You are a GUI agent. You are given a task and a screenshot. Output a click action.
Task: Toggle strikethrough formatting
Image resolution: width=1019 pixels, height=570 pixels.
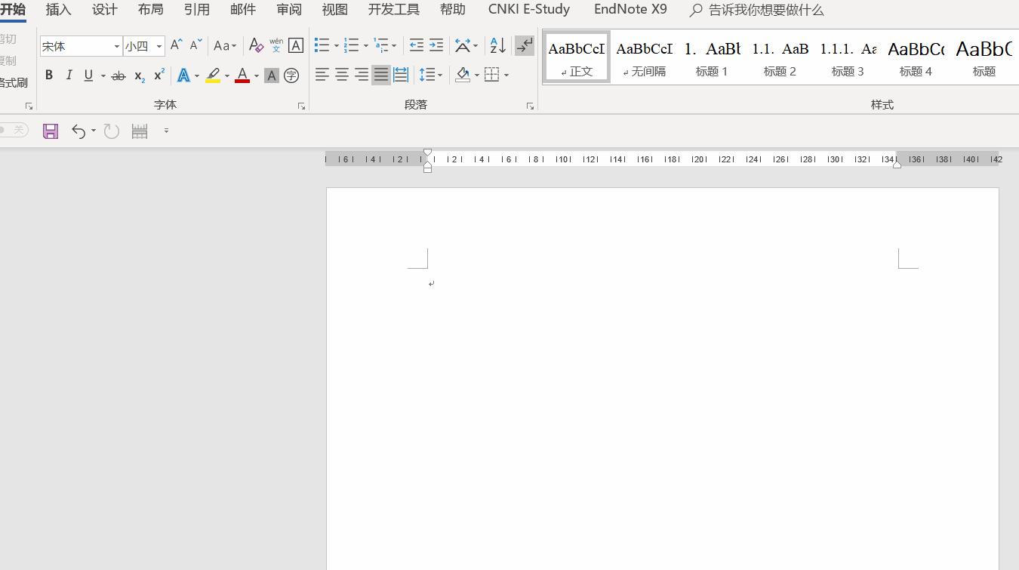click(x=117, y=75)
